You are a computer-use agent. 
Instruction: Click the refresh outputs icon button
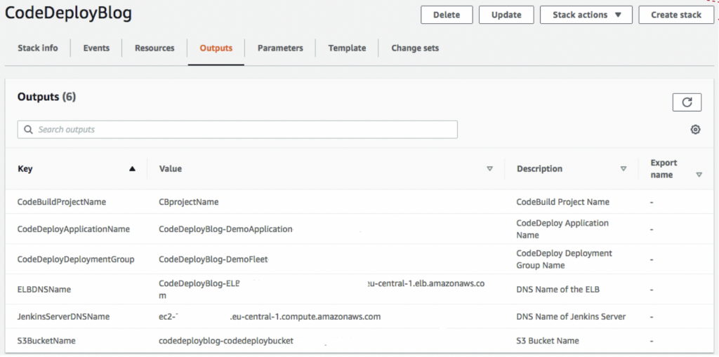687,102
